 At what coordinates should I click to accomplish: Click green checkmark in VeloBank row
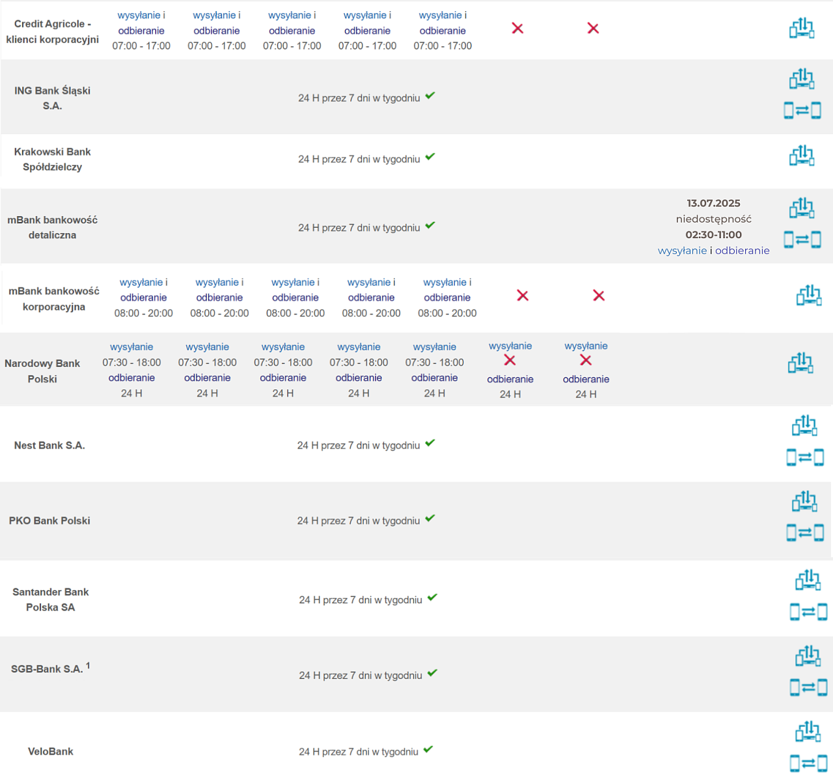click(x=428, y=749)
